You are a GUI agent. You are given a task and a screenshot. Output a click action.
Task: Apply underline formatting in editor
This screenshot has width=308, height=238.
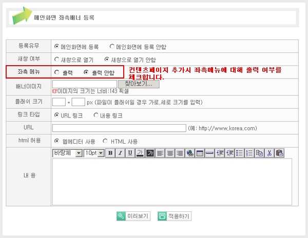pyautogui.click(x=130, y=153)
